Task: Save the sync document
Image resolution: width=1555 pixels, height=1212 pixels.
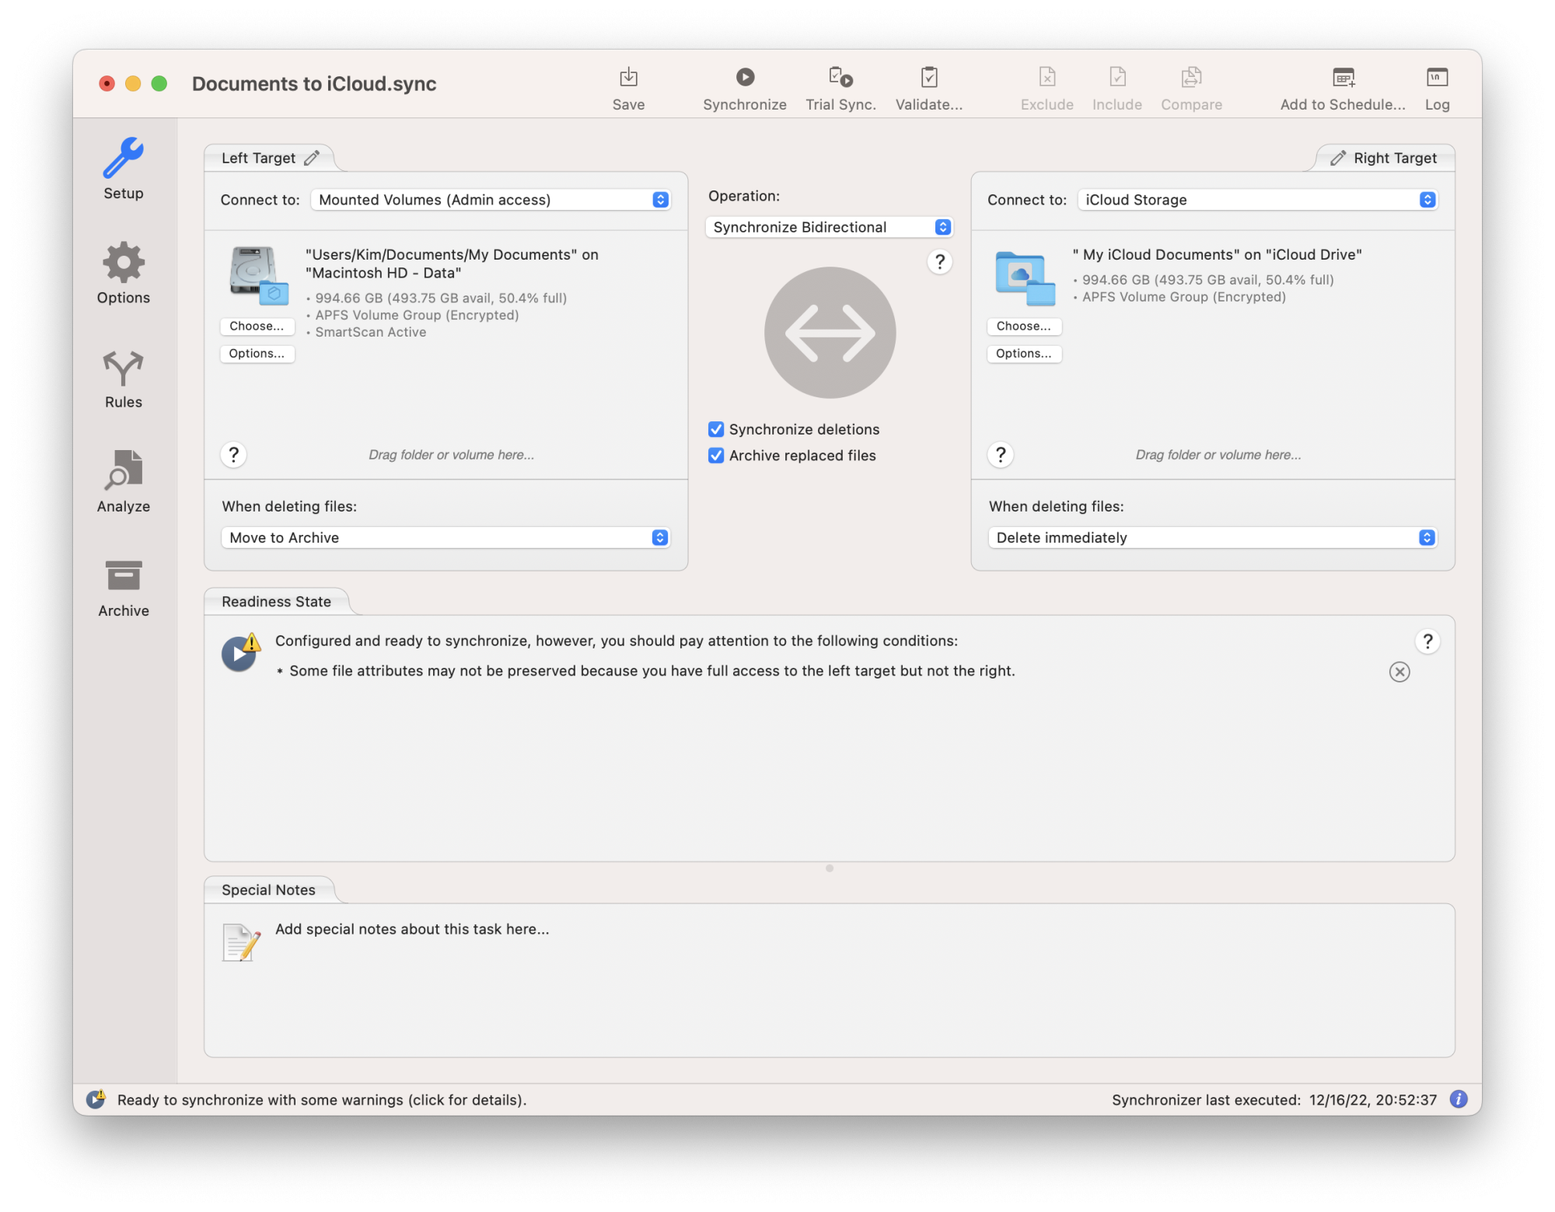Action: point(628,78)
